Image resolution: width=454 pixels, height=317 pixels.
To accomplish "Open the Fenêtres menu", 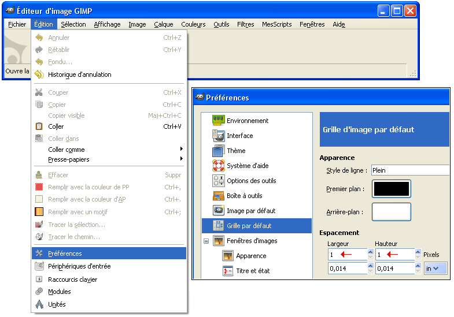I will pos(312,24).
